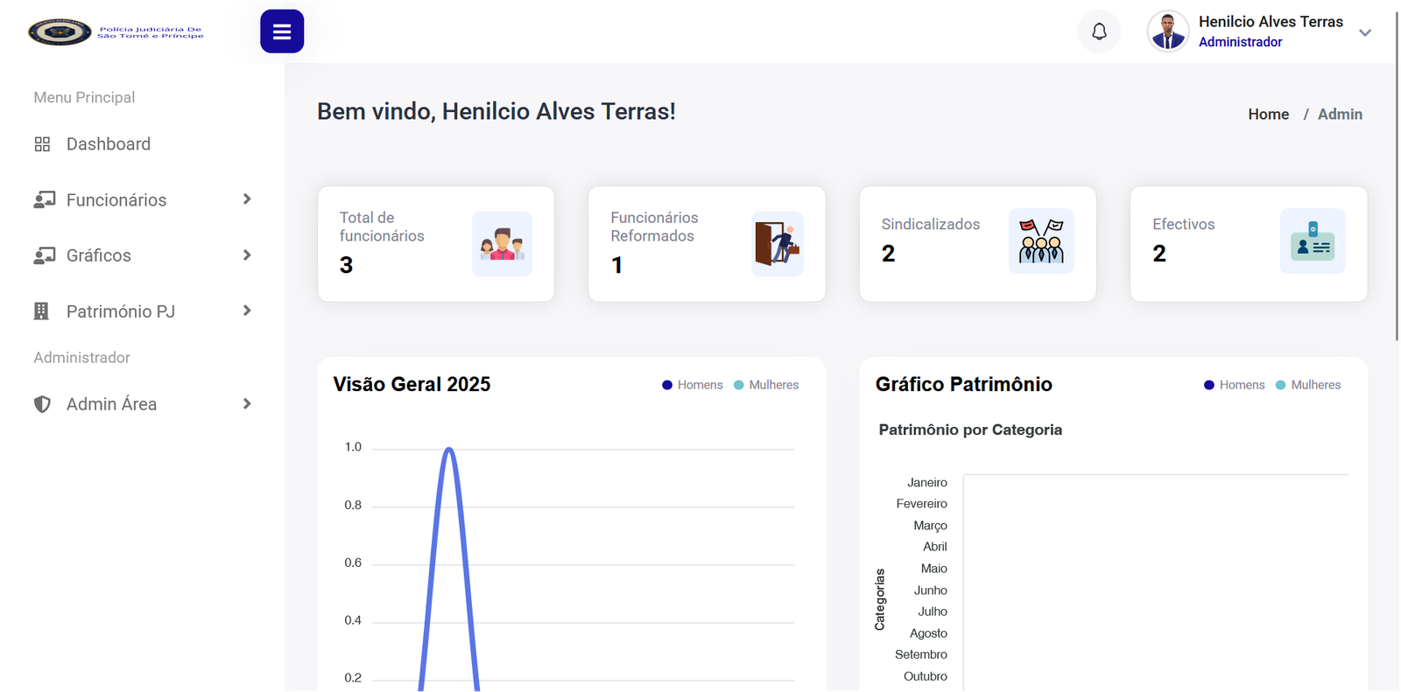Image resolution: width=1401 pixels, height=692 pixels.
Task: Open the notifications bell
Action: point(1099,31)
